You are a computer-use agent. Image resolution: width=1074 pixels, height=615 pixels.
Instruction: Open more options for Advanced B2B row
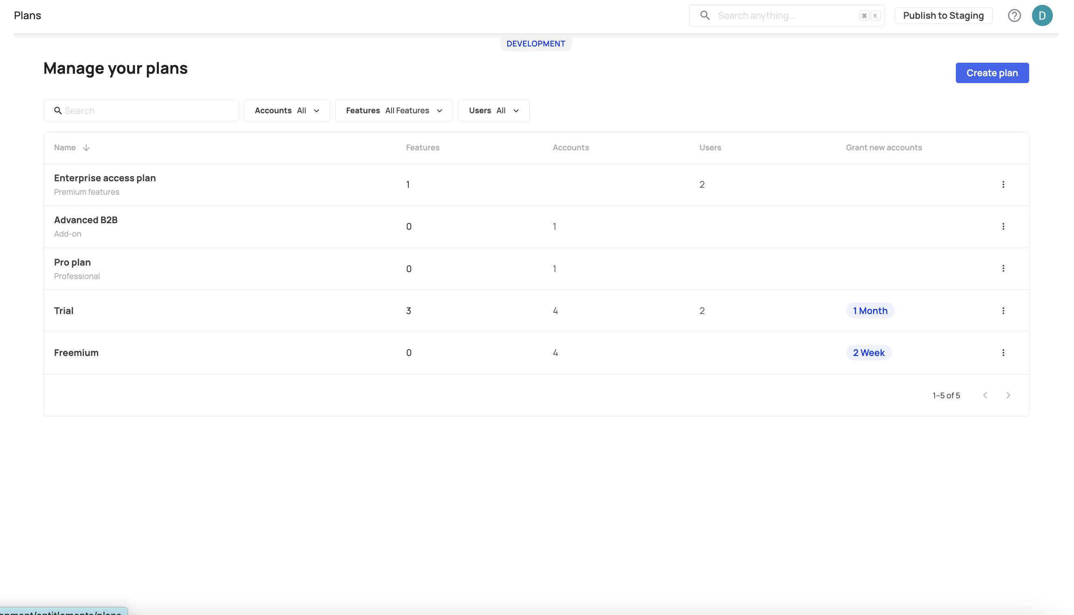click(1003, 226)
